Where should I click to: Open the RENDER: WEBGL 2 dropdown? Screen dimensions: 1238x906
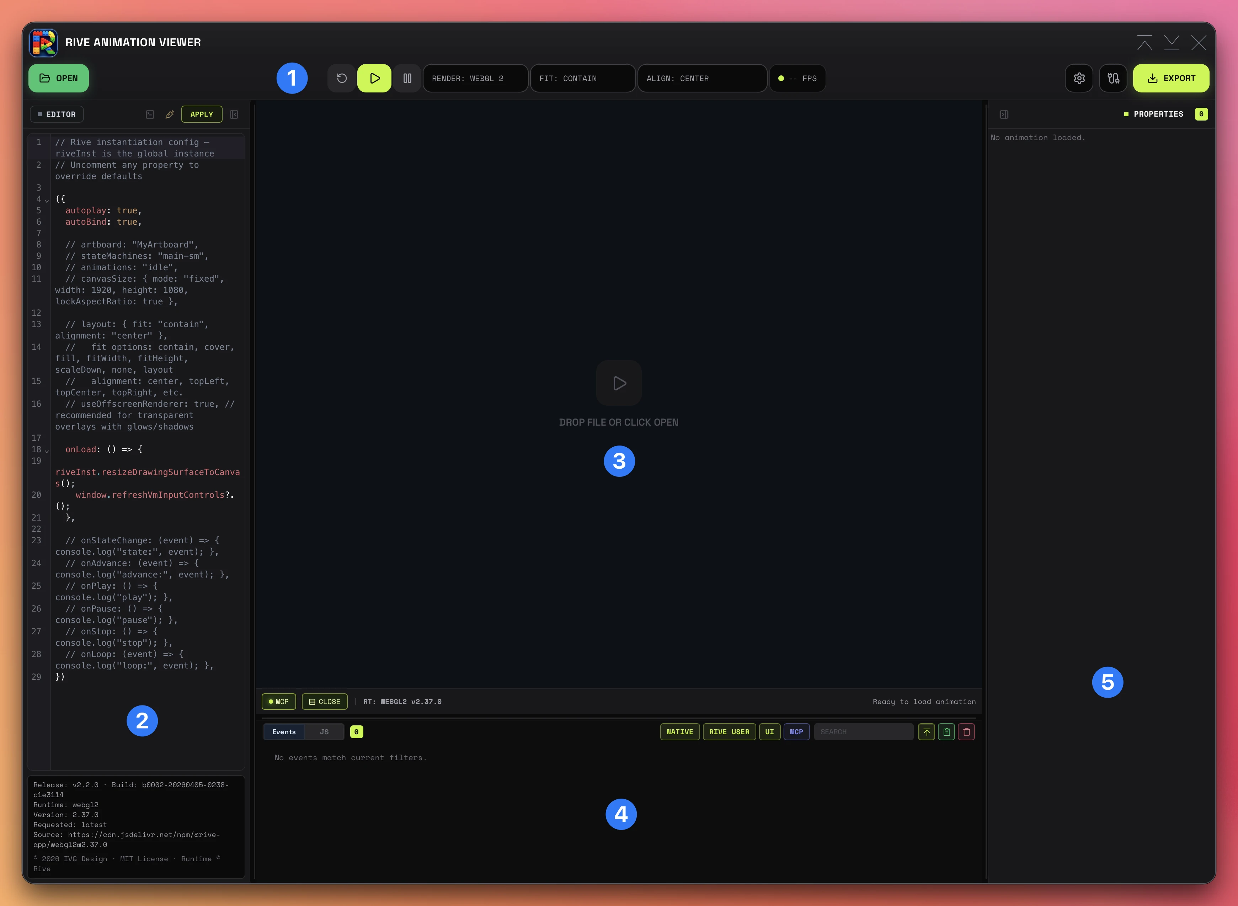475,79
